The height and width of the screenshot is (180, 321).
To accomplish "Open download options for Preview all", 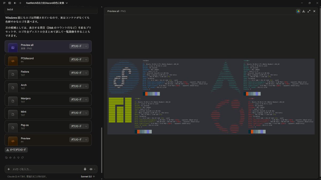I will click(x=86, y=46).
